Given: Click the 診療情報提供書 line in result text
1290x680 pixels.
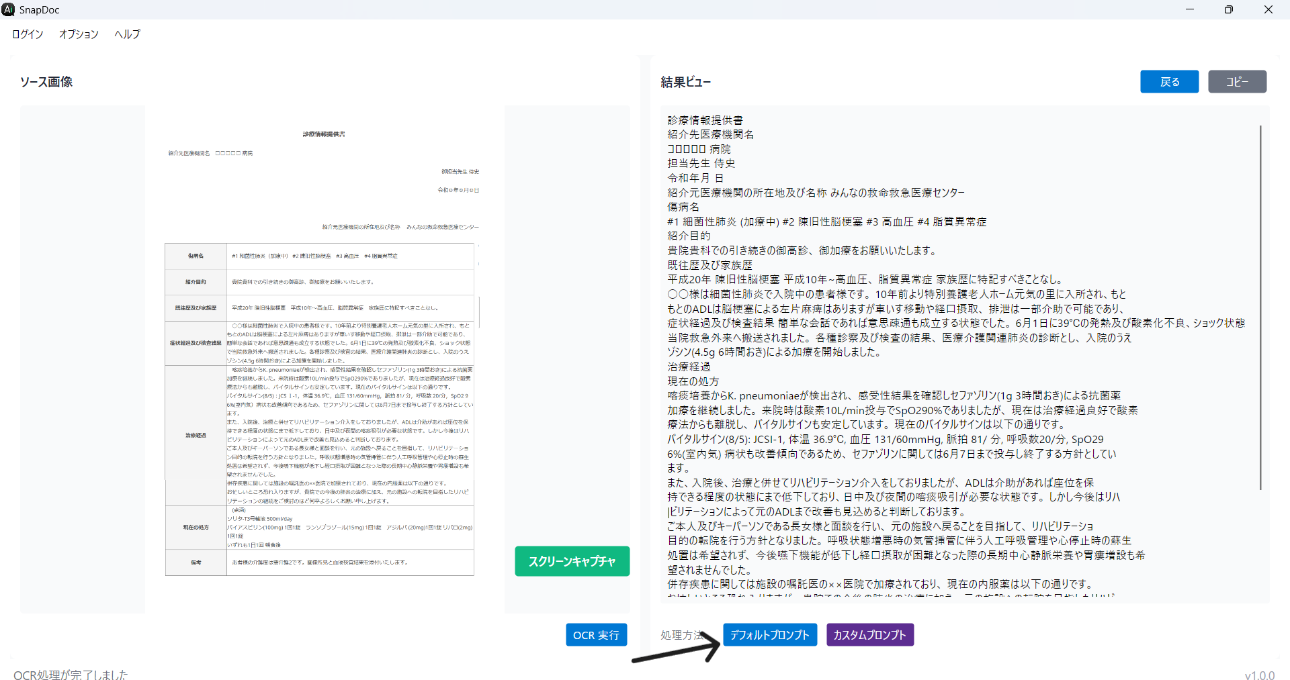Looking at the screenshot, I should pyautogui.click(x=705, y=120).
